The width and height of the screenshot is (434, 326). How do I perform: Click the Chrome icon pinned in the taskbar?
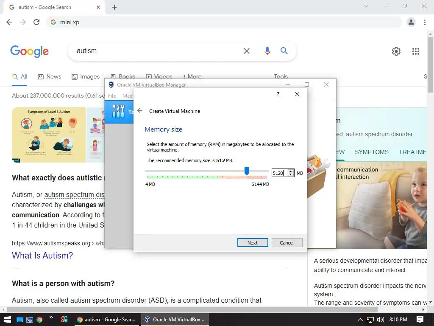click(39, 320)
